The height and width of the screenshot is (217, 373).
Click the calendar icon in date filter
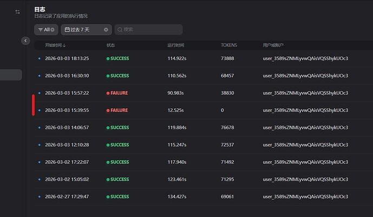67,30
